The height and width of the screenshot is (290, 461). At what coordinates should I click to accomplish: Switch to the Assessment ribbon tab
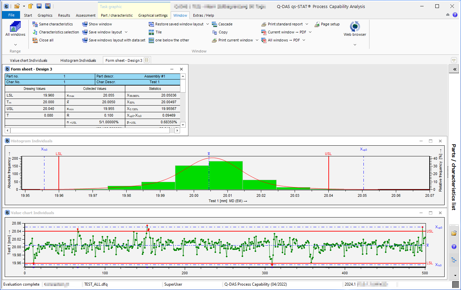tap(86, 15)
